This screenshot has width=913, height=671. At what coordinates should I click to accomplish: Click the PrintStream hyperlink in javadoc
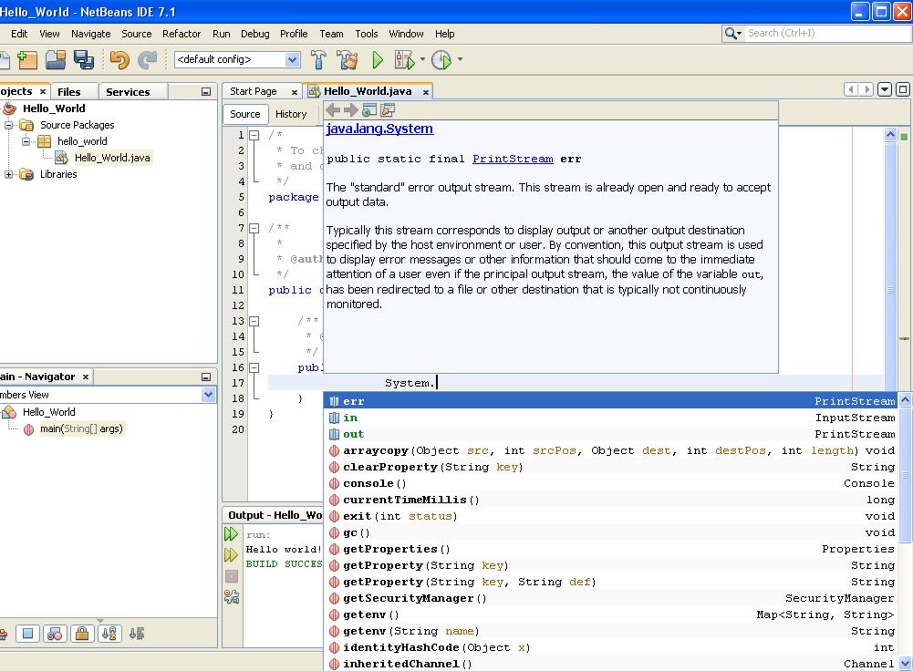pos(513,159)
